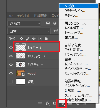Lock transparent pixels checkerboard icon
Image resolution: width=100 pixels, height=110 pixels.
coord(22,39)
